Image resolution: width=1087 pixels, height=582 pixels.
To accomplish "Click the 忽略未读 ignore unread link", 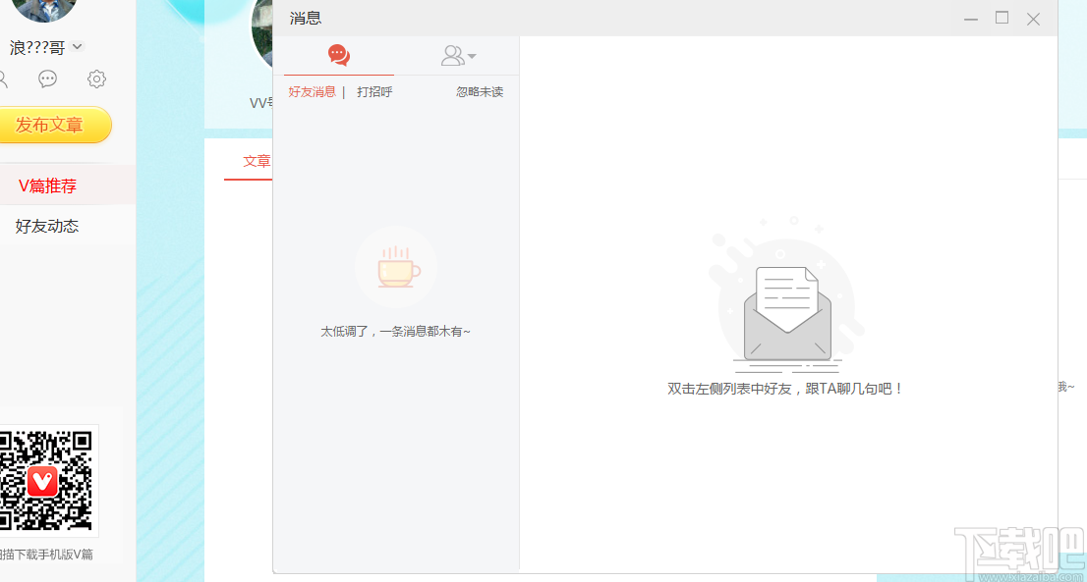I will [x=480, y=91].
